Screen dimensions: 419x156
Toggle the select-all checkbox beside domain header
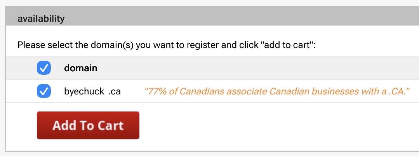[44, 68]
